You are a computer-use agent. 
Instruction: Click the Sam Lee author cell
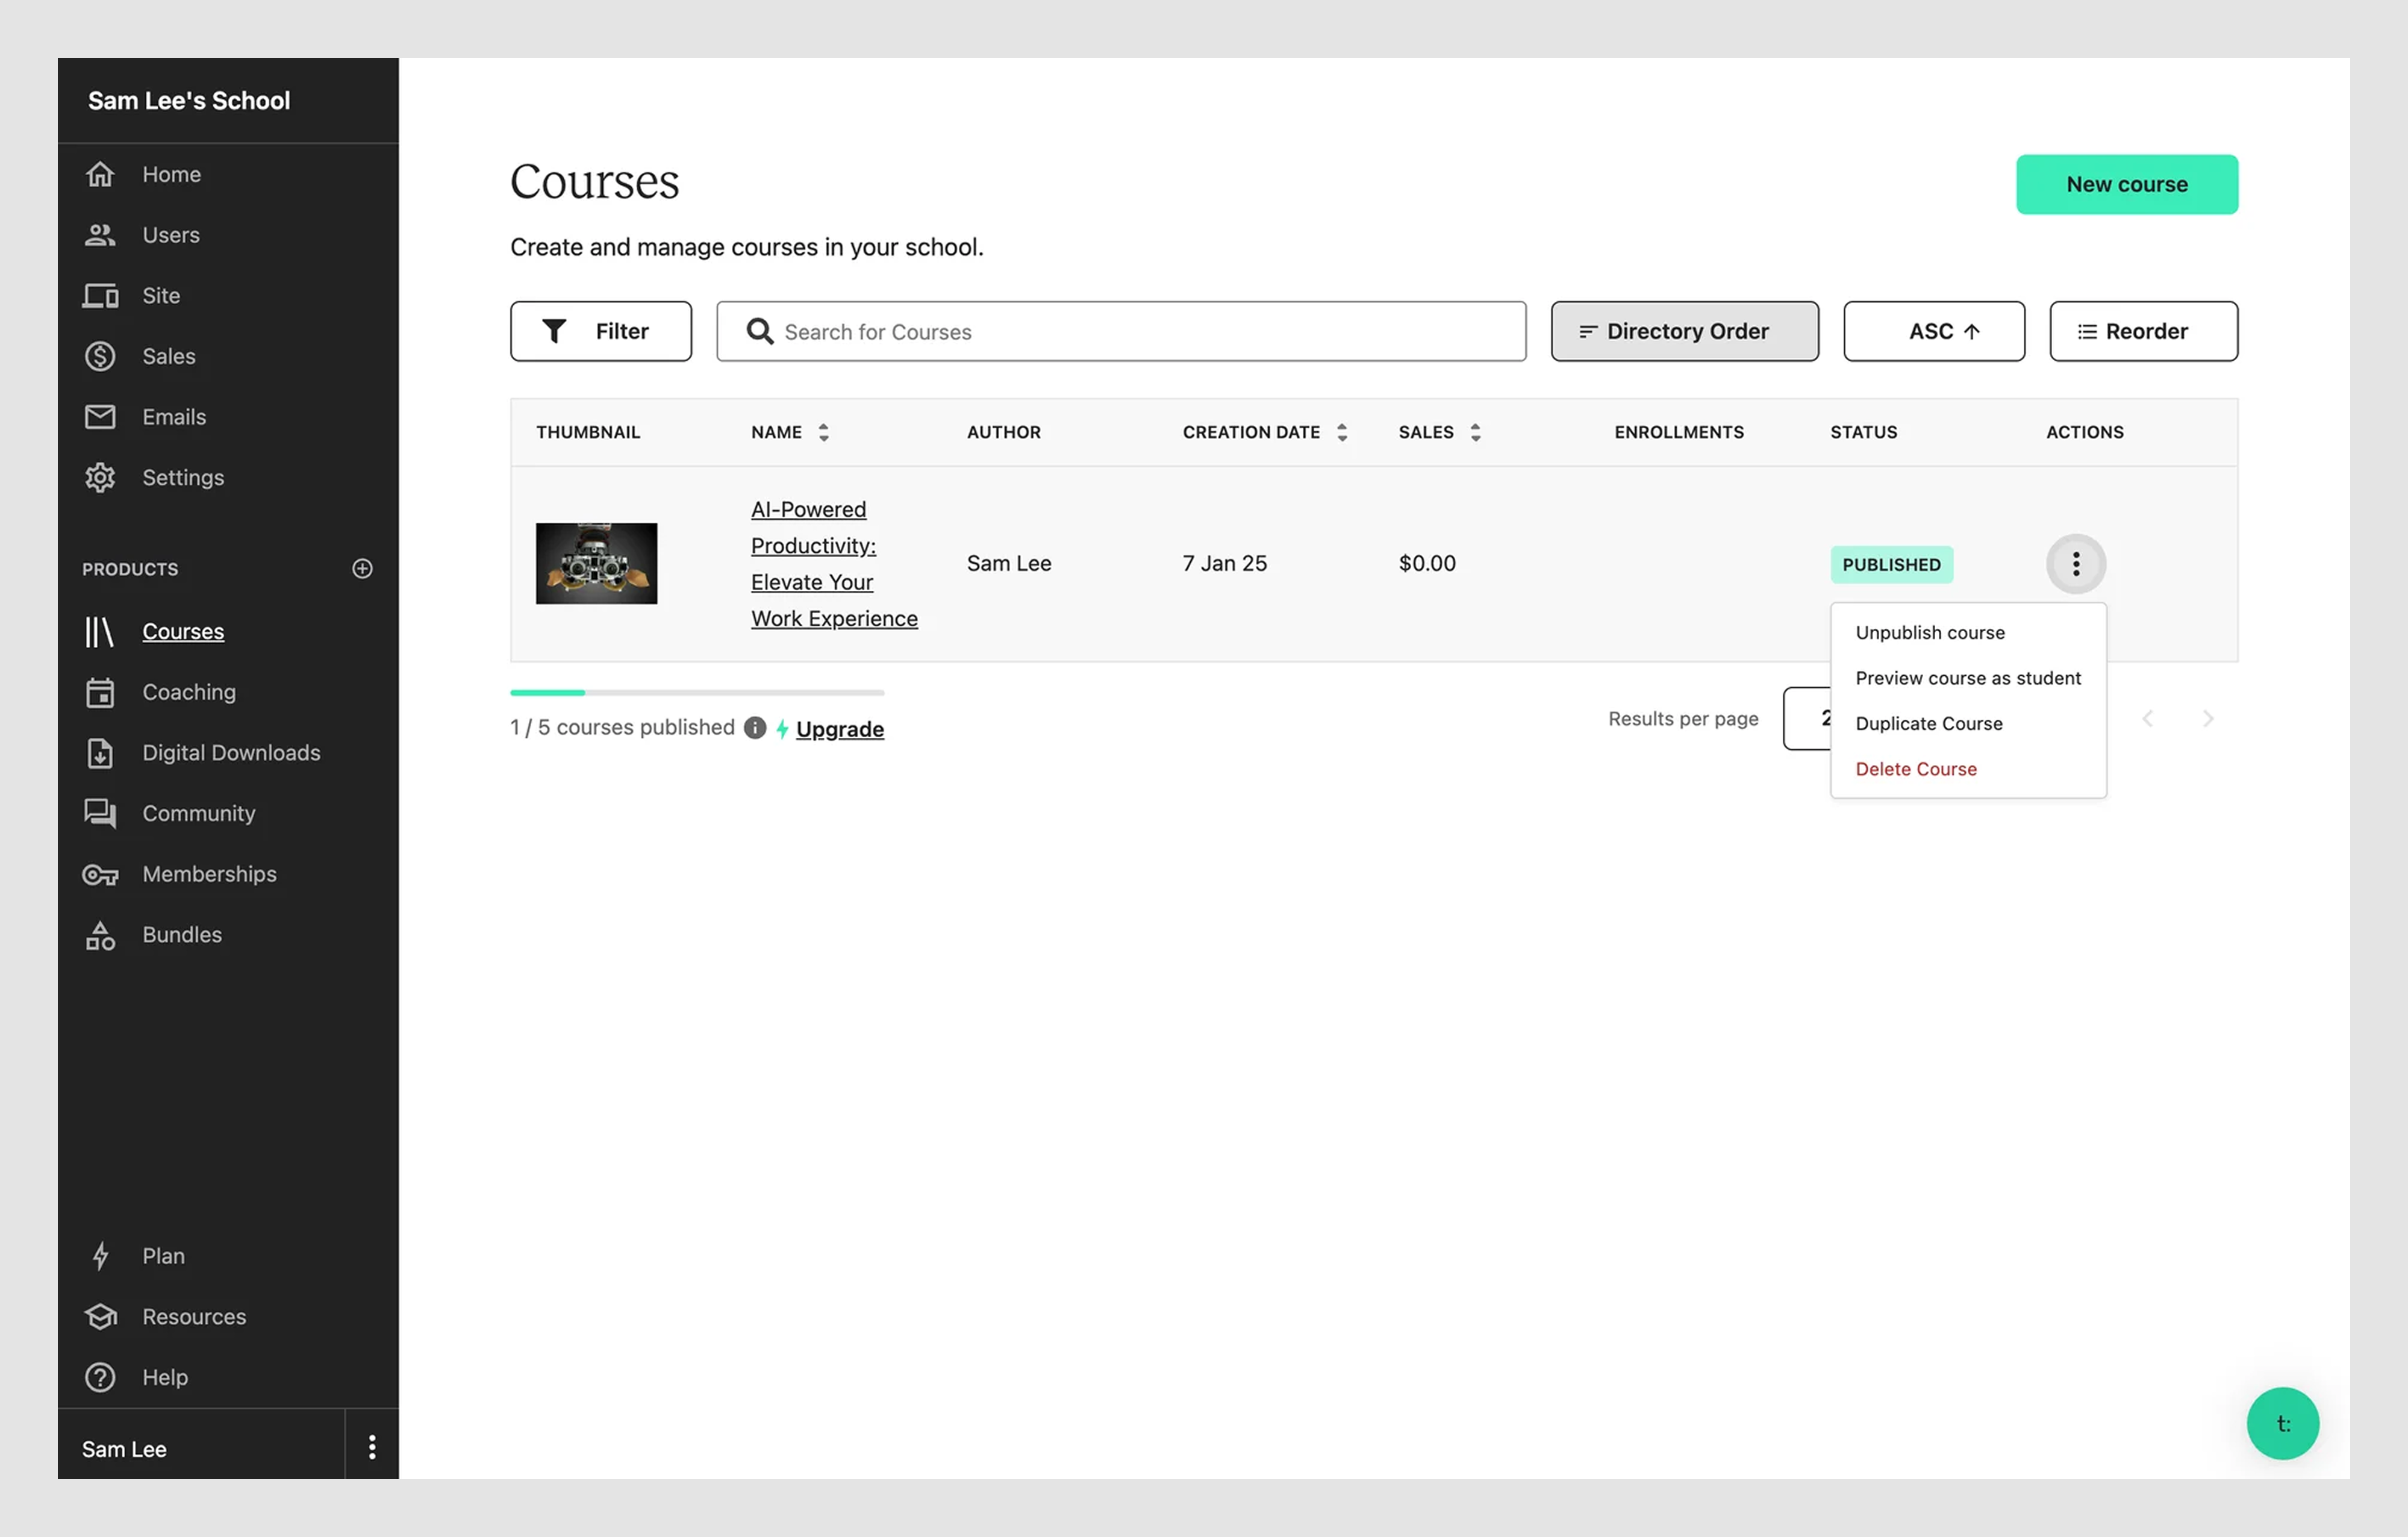1008,564
